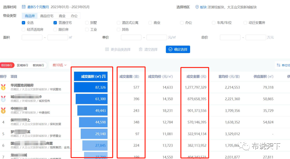
Task: Tick the 酒店式公寓 checkbox
Action: pos(119,23)
